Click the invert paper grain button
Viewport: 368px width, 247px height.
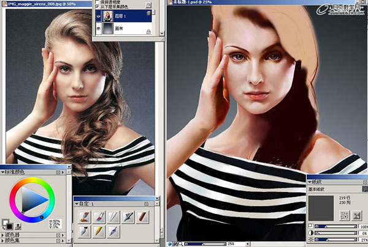tap(357, 215)
